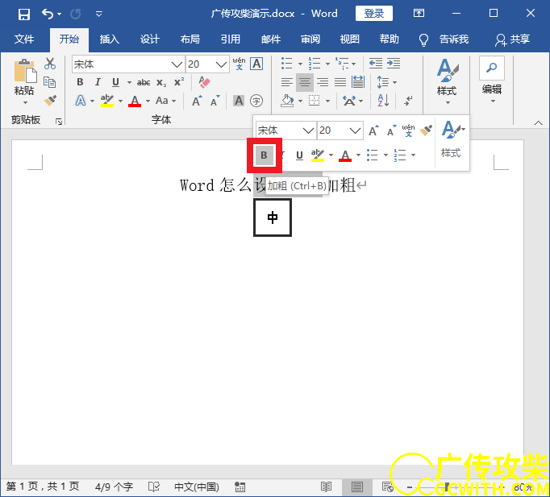This screenshot has width=550, height=497.
Task: Open the Styles gallery in the ribbon
Action: (448, 81)
